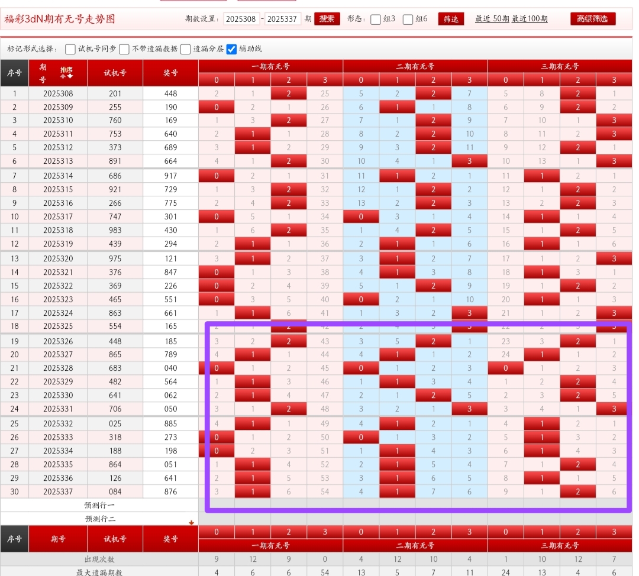Click red ball 3 in row 2025331 under 三期有无号
The image size is (639, 576).
click(x=614, y=409)
